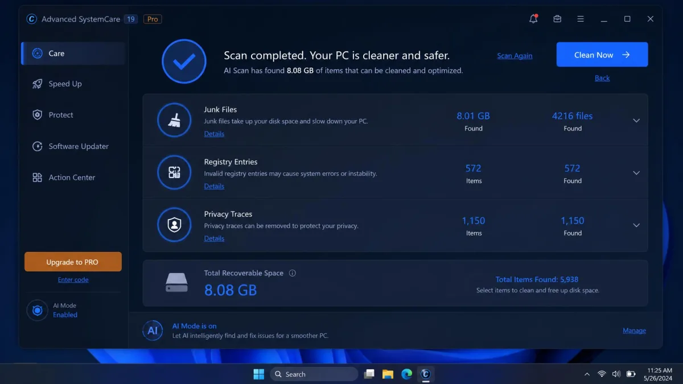Open the Software Updater tab
This screenshot has height=384, width=683.
[x=73, y=146]
